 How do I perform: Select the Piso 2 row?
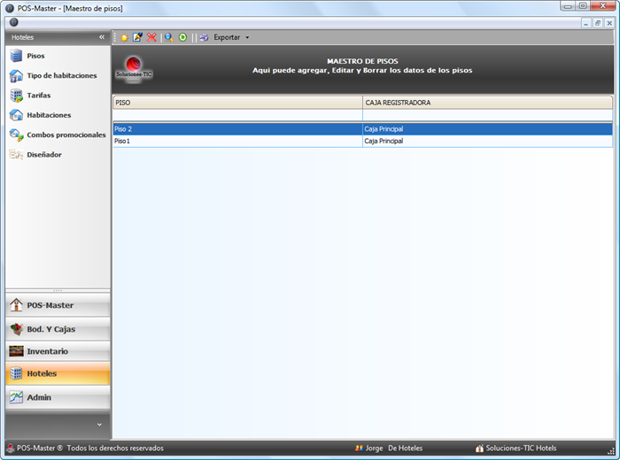(362, 129)
